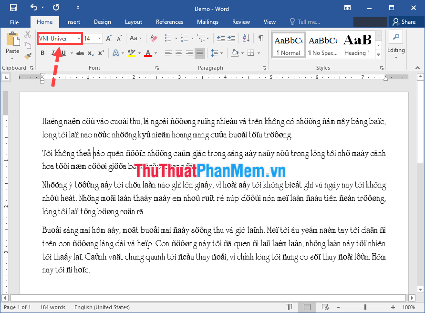Switch to the Review tab
The width and height of the screenshot is (425, 313).
click(x=241, y=21)
